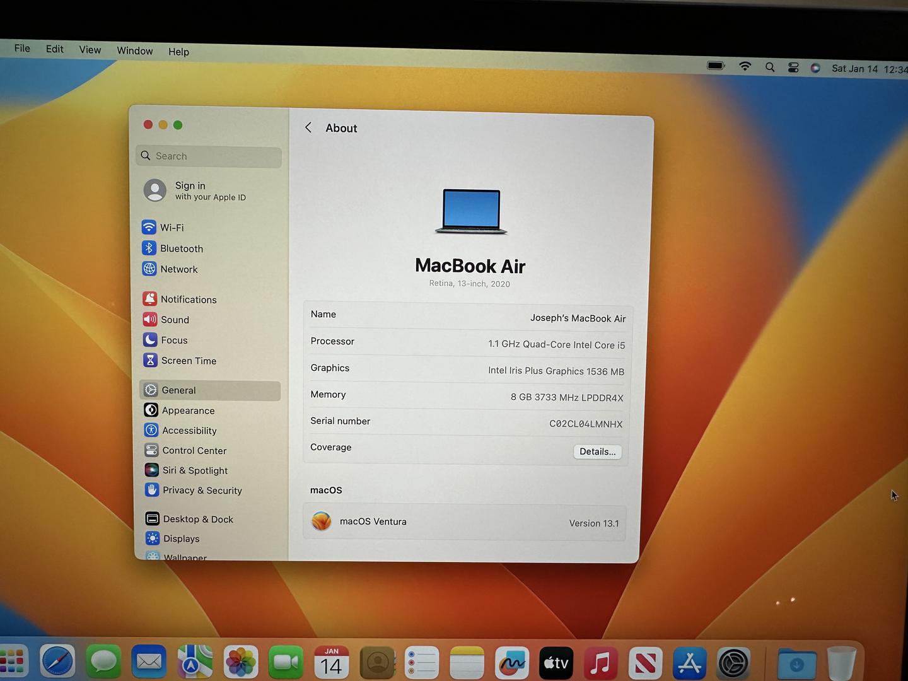Open News app in Dock
908x681 pixels.
click(x=645, y=663)
